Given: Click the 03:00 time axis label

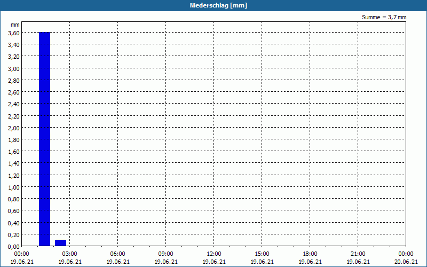Looking at the screenshot, I should pyautogui.click(x=70, y=254).
